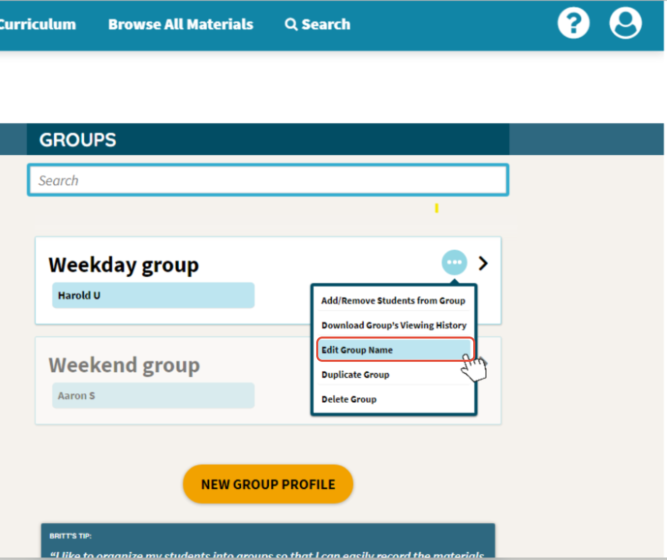Expand the Weekend group card

pos(124,365)
